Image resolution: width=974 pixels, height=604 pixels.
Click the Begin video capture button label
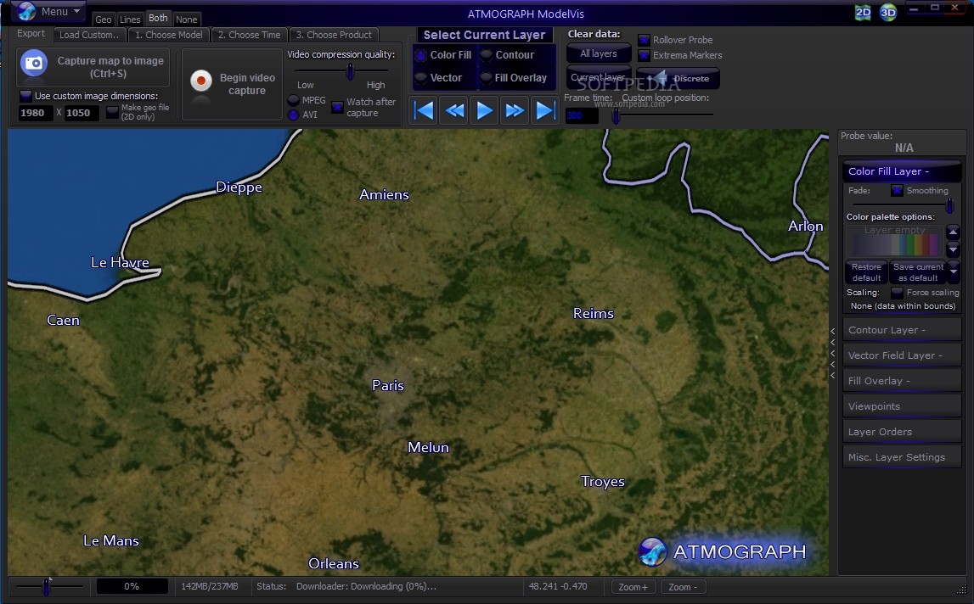247,84
